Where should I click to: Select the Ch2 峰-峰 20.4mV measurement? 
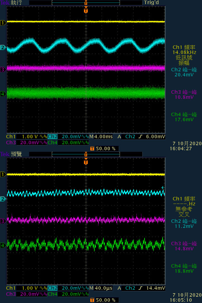pos(184,72)
